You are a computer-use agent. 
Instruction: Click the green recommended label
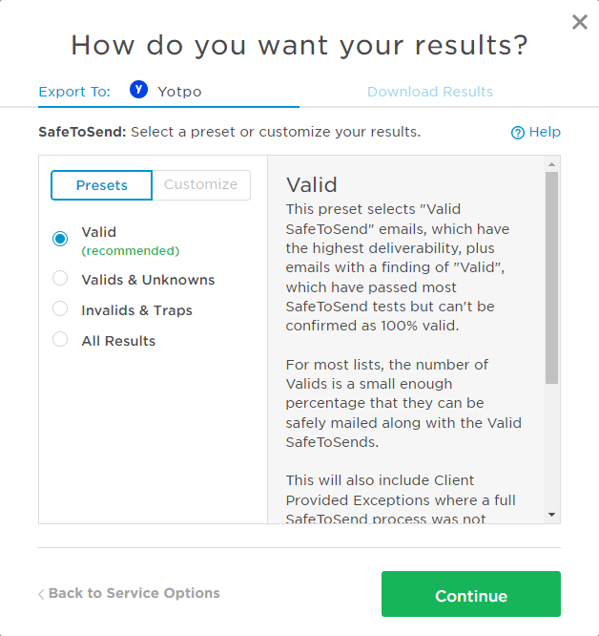click(131, 251)
